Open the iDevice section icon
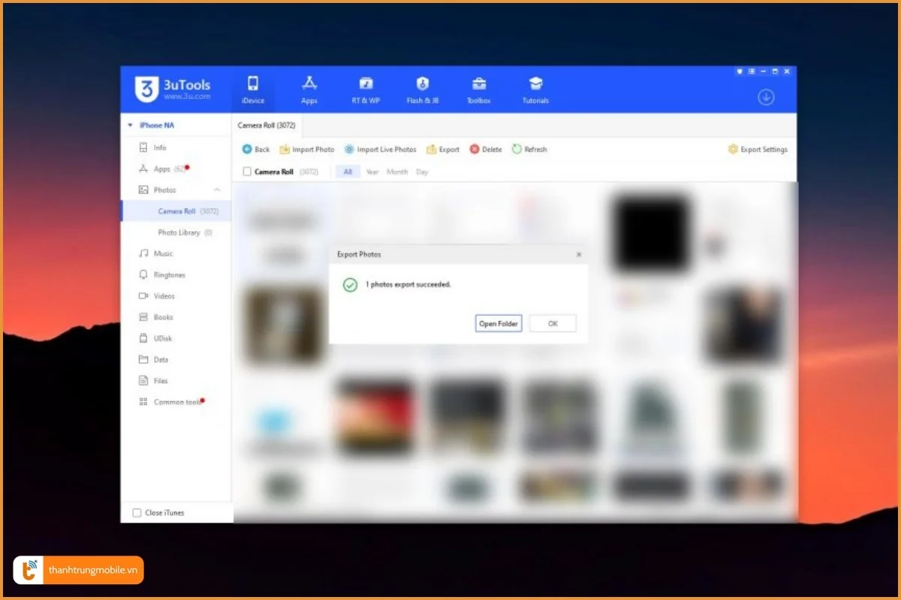The width and height of the screenshot is (901, 600). pos(253,84)
